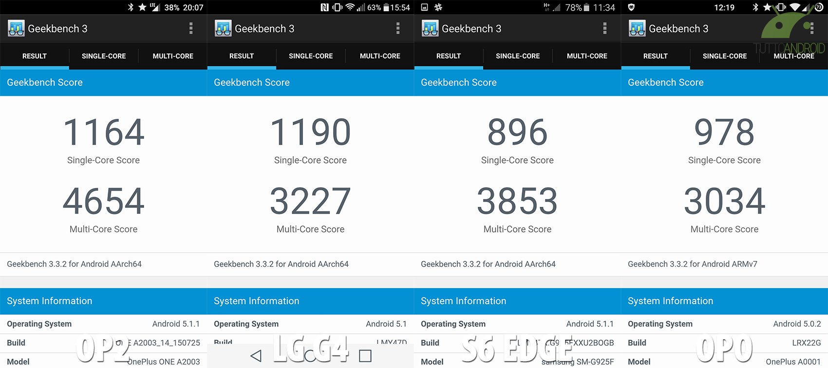Tap screenshot notification icon in S6 Edge status bar
828x368 pixels.
click(424, 7)
